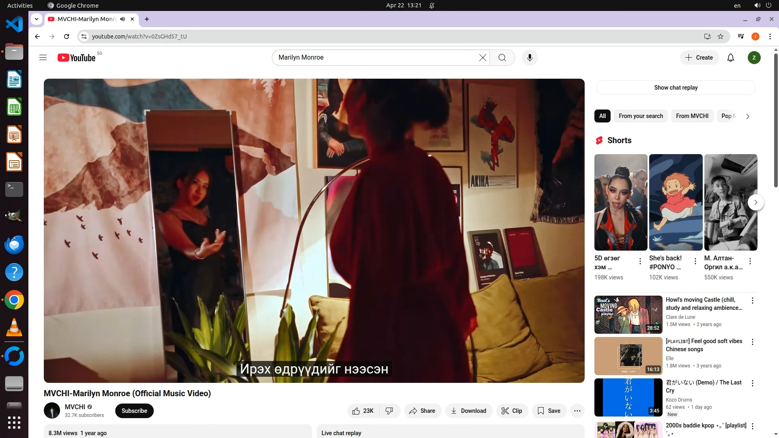
Task: Select the From your search chip
Action: coord(641,116)
